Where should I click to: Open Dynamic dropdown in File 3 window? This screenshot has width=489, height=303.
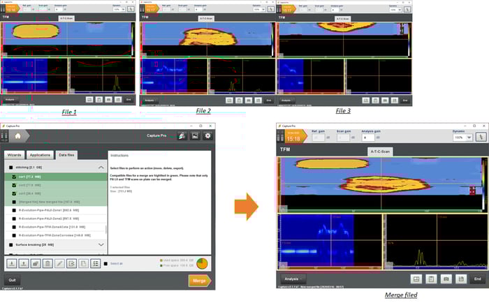click(395, 10)
